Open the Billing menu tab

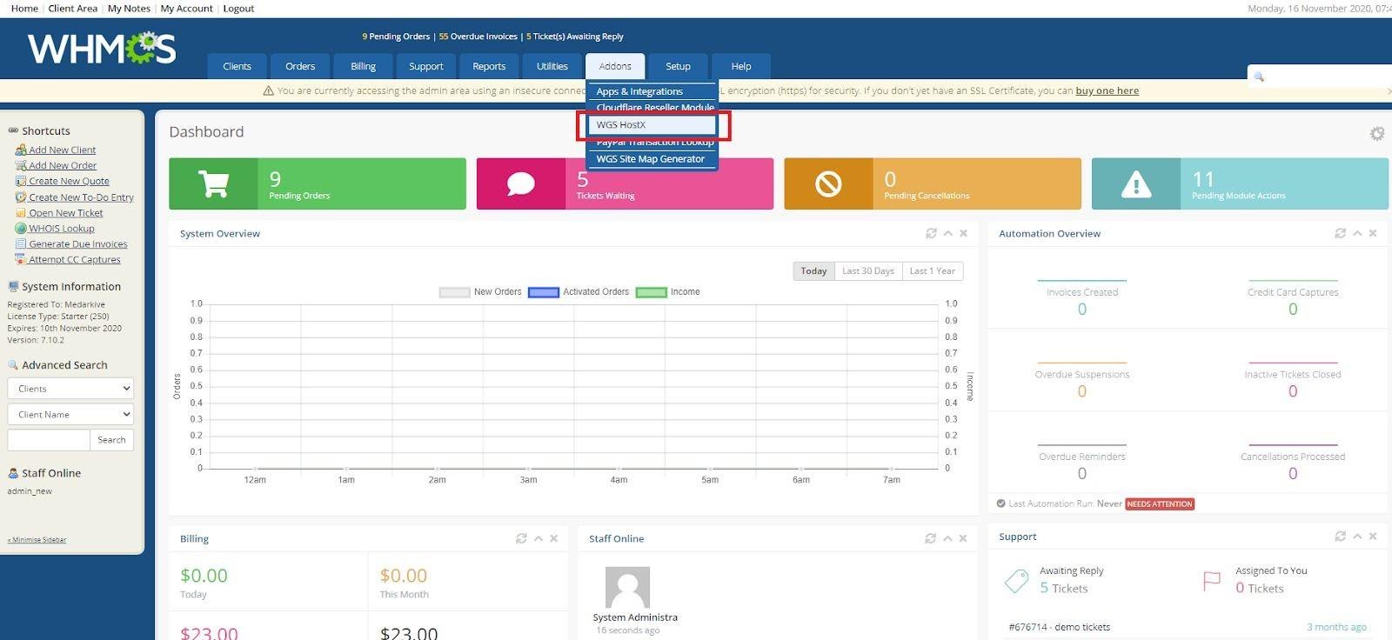tap(363, 66)
